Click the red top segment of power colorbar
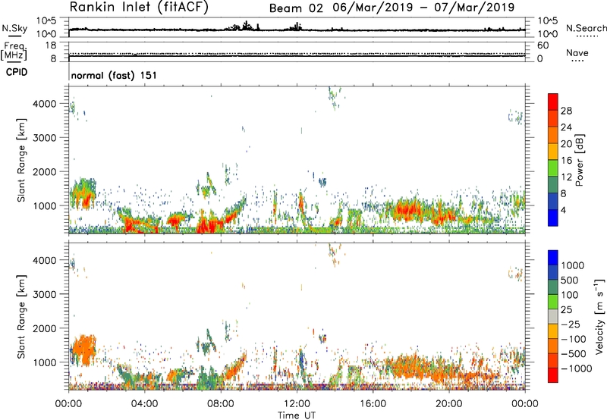This screenshot has height=420, width=607. (x=553, y=102)
